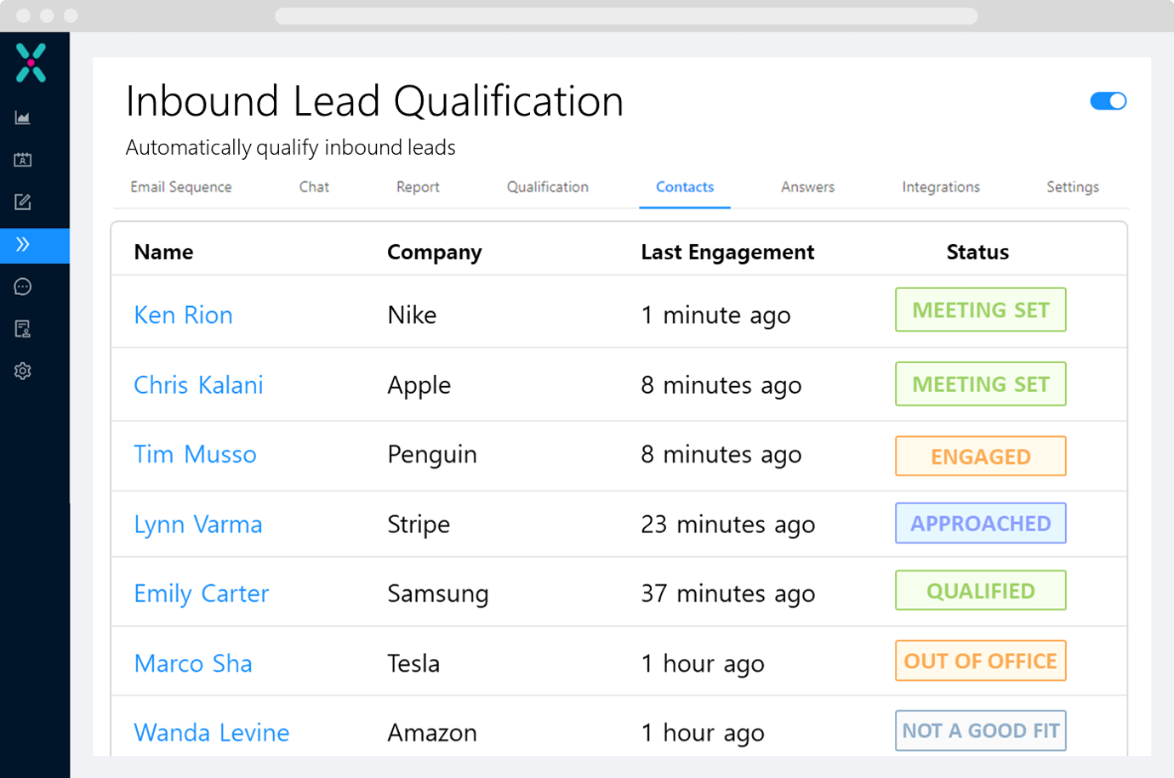This screenshot has height=778, width=1174.
Task: Open Wanda Levine's contact profile
Action: coord(211,731)
